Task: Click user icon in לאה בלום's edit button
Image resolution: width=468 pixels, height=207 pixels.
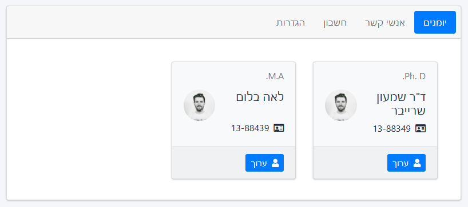Action: (x=275, y=163)
